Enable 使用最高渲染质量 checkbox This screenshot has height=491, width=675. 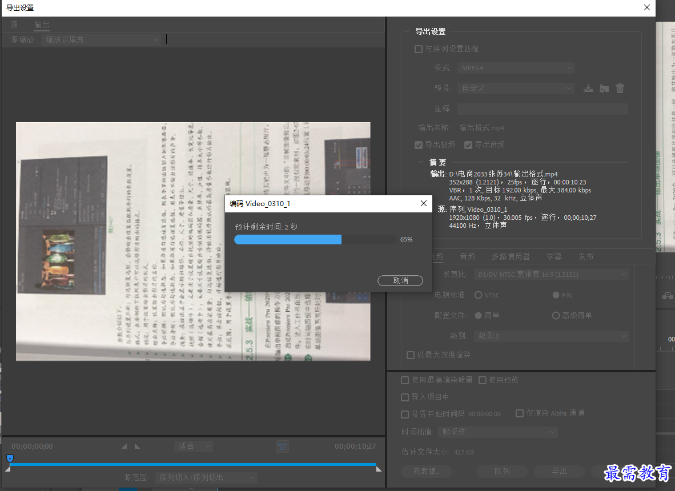coord(405,380)
